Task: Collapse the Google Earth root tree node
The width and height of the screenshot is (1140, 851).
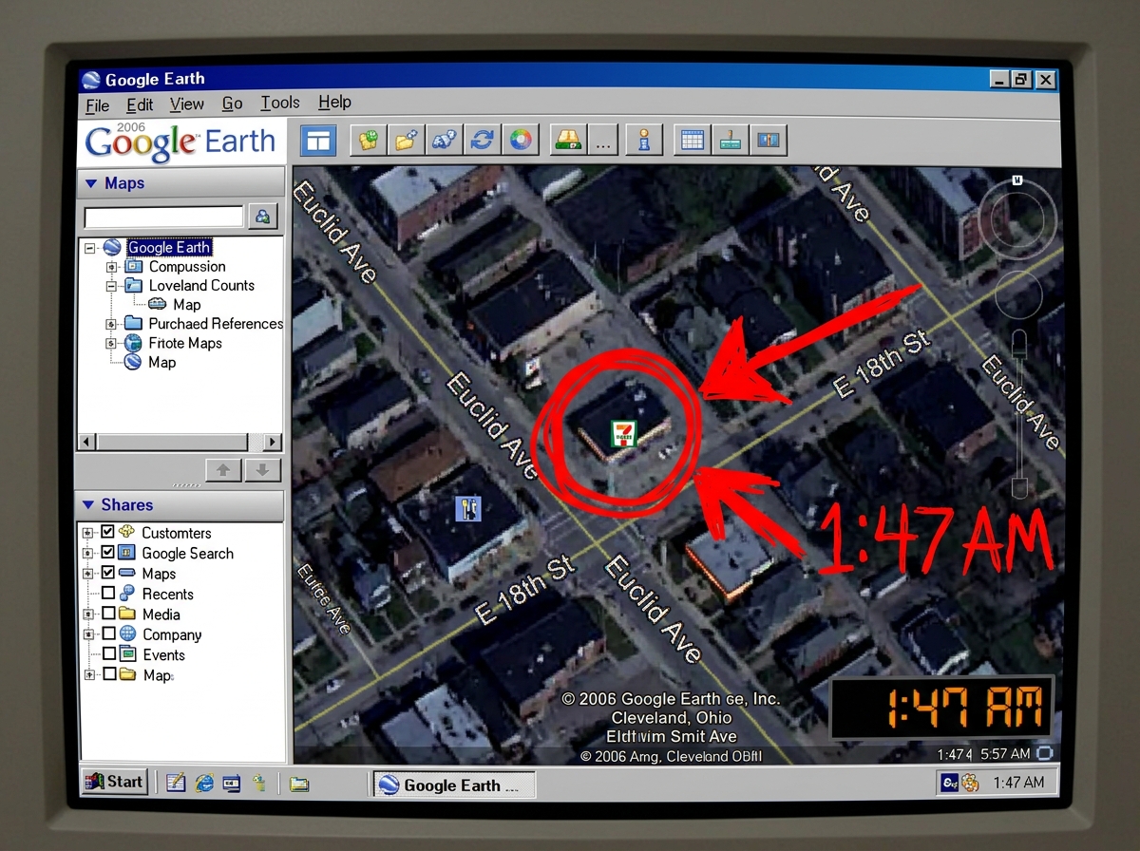Action: [x=90, y=248]
